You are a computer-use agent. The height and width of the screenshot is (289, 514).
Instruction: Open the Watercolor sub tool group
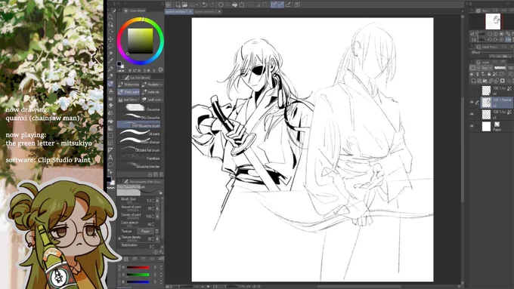pyautogui.click(x=128, y=85)
